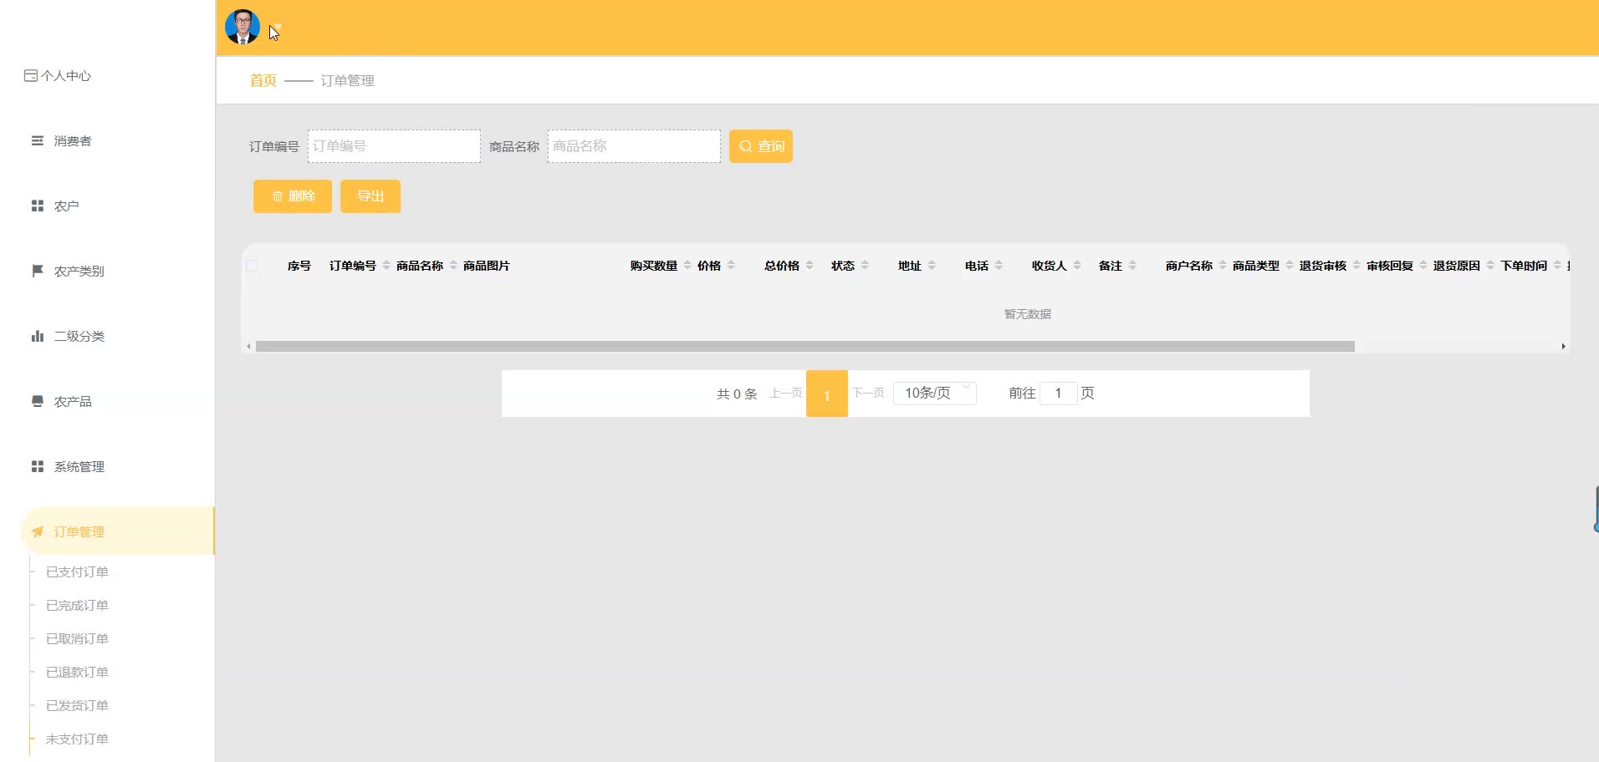Click the 删除 delete button
1599x762 pixels.
click(293, 196)
